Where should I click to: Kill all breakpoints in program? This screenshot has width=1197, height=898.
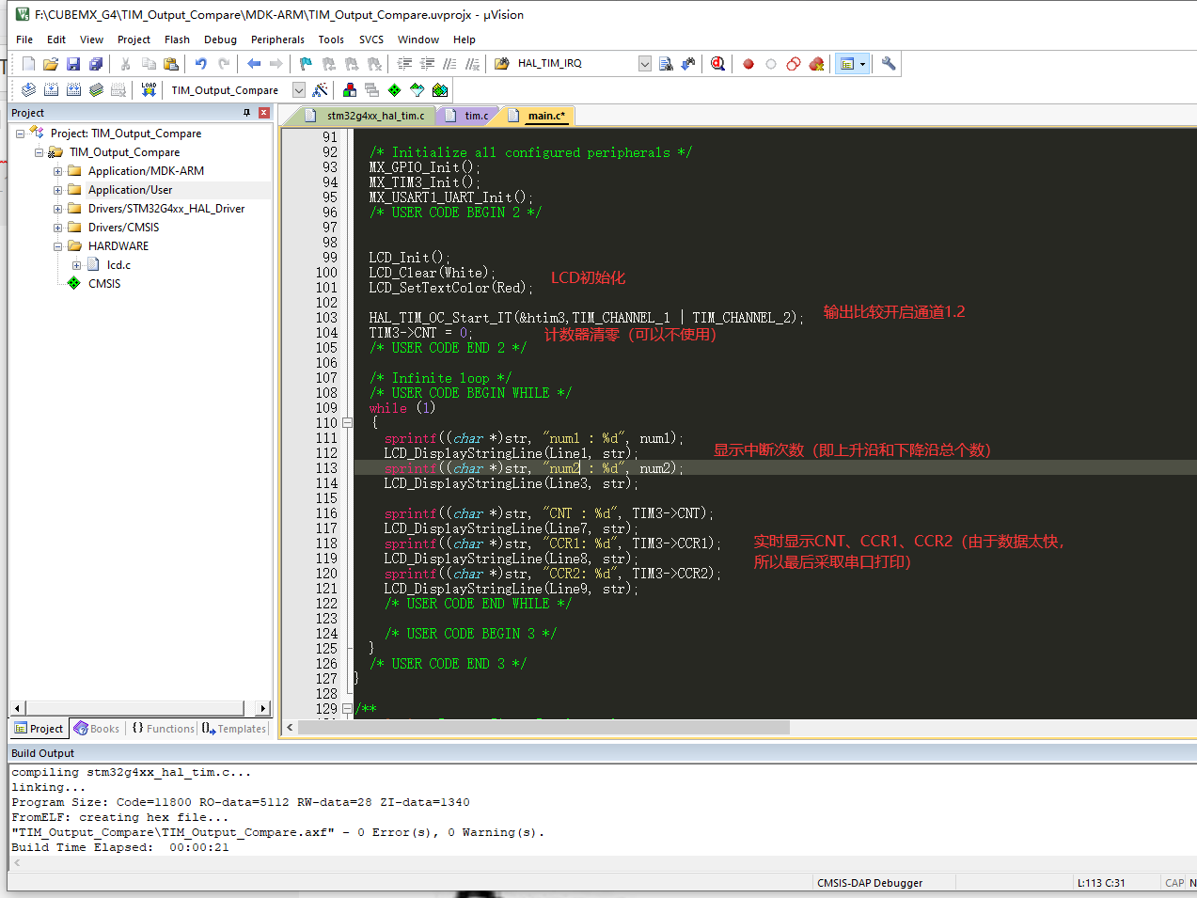tap(816, 63)
